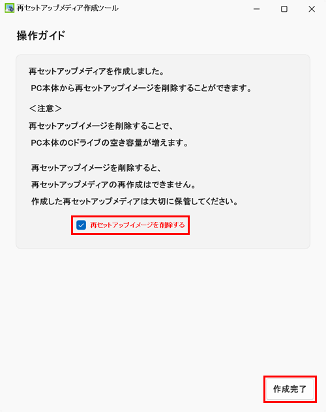This screenshot has width=326, height=412.
Task: Maximize the recovery media tool window
Action: pos(284,9)
